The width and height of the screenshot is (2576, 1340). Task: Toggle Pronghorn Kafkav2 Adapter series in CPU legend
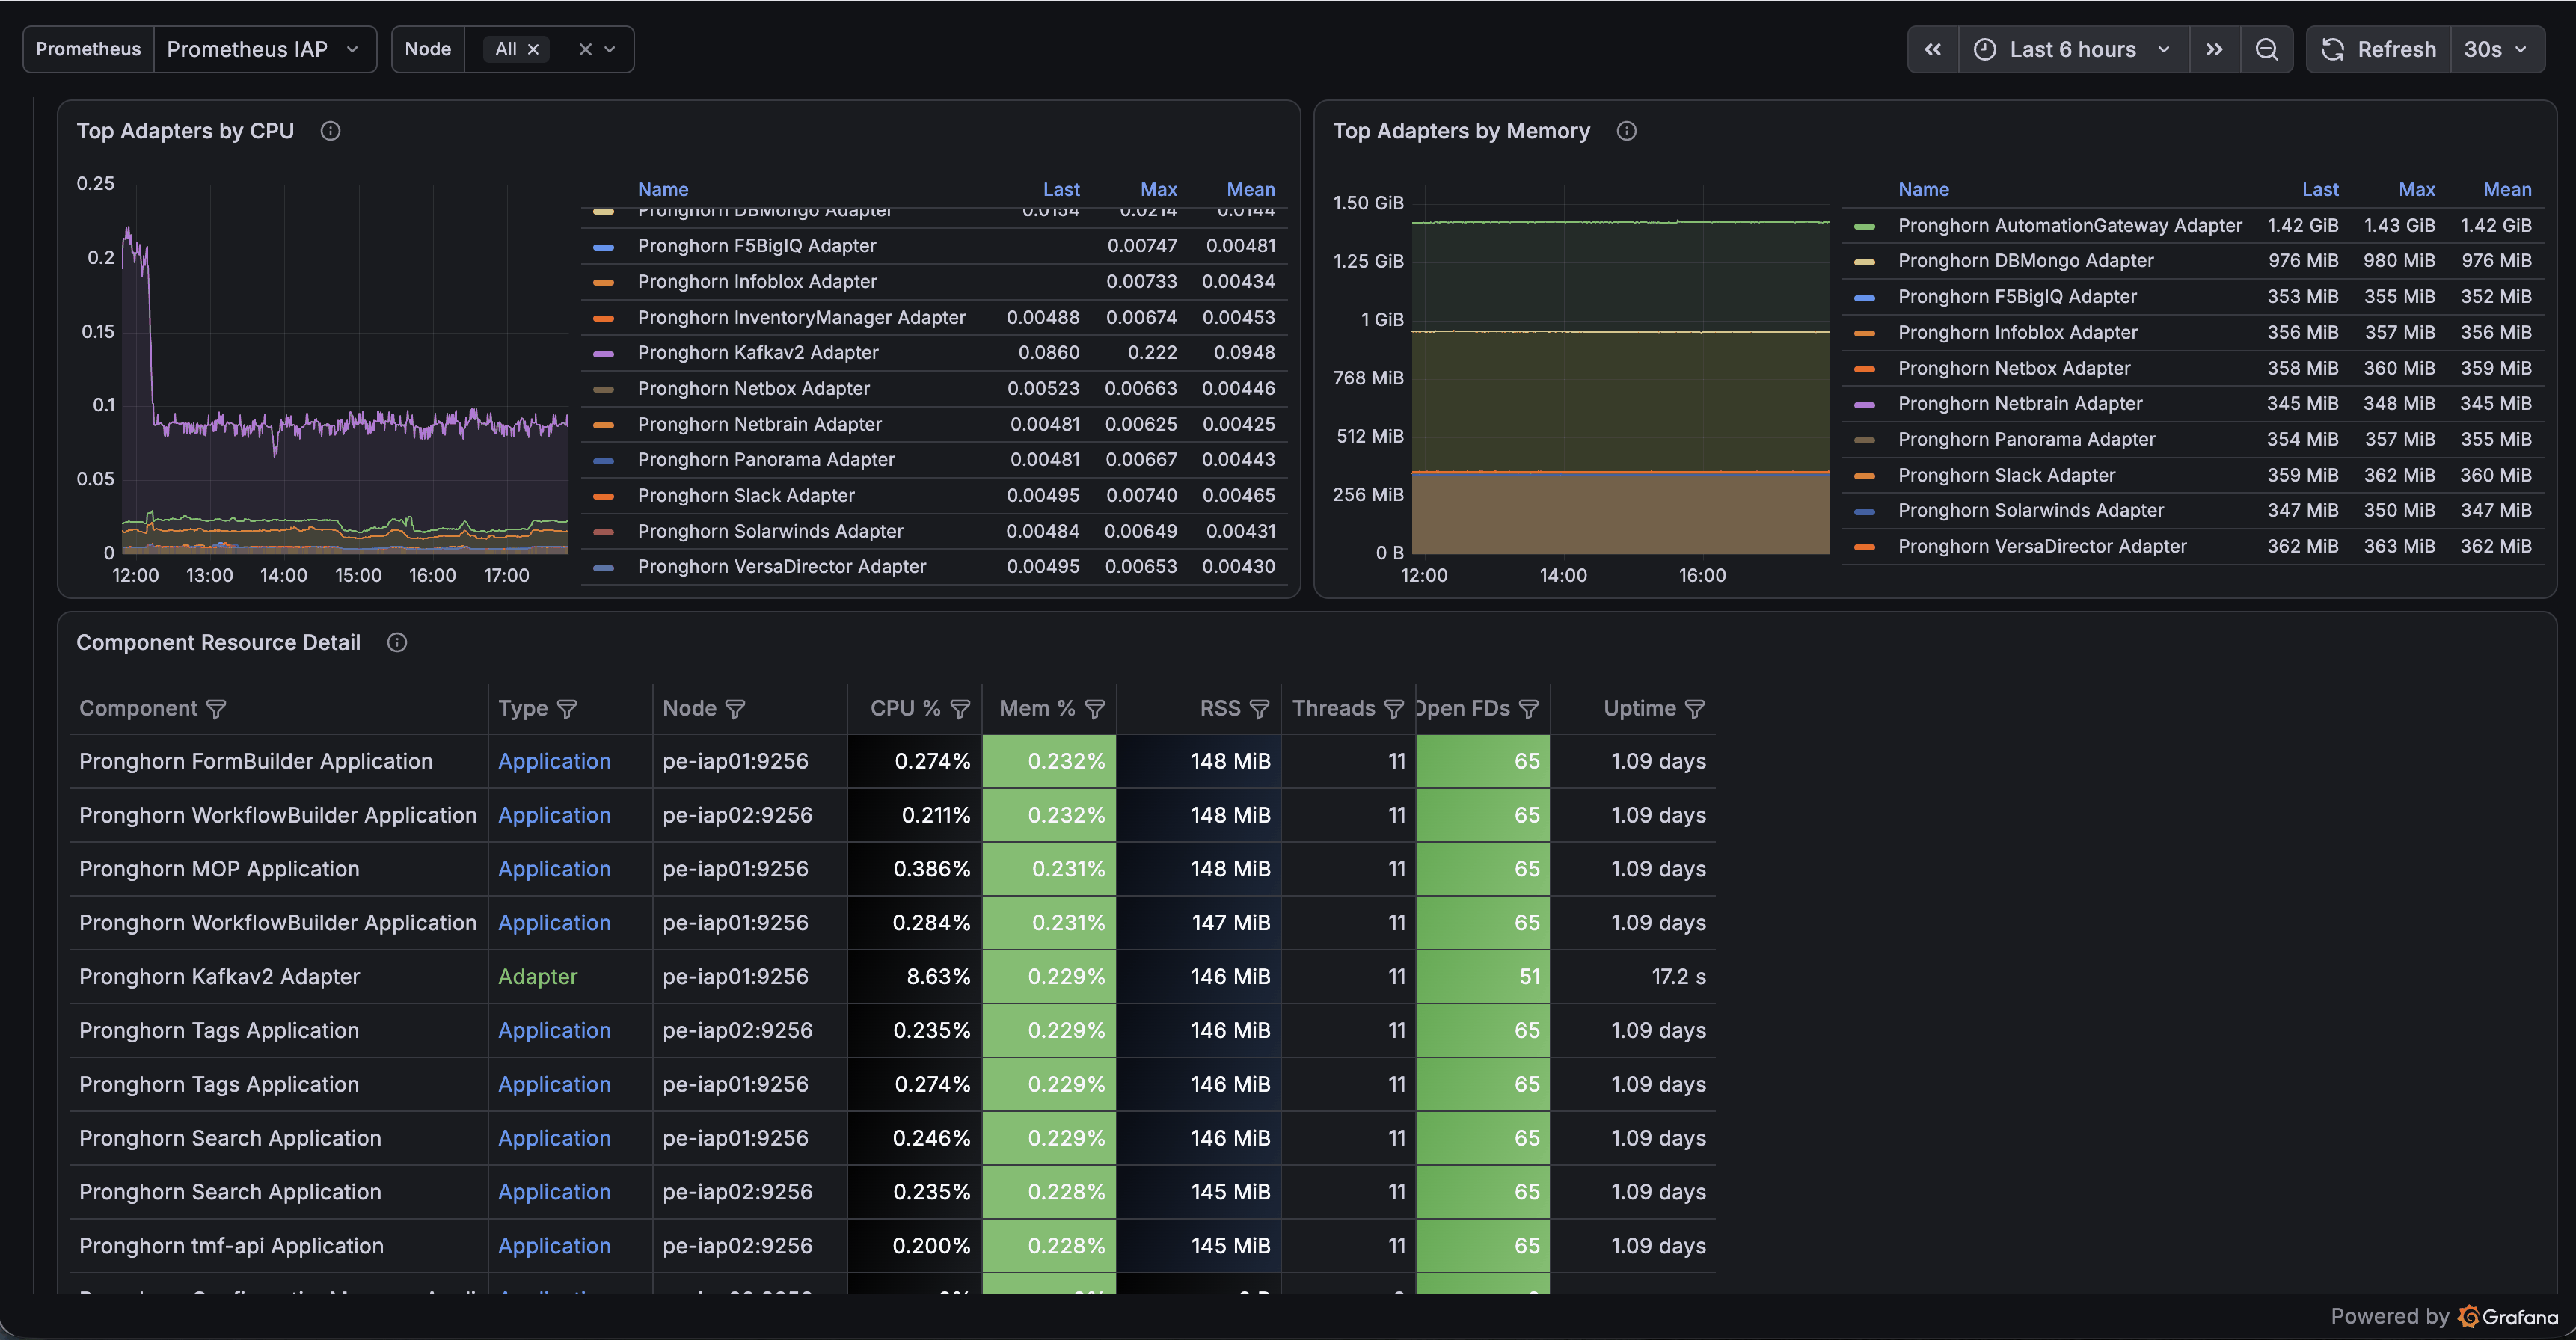tap(758, 353)
